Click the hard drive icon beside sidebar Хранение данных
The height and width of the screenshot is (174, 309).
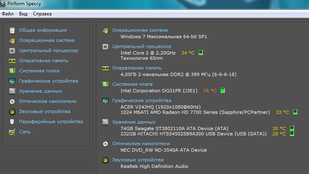(x=12, y=91)
